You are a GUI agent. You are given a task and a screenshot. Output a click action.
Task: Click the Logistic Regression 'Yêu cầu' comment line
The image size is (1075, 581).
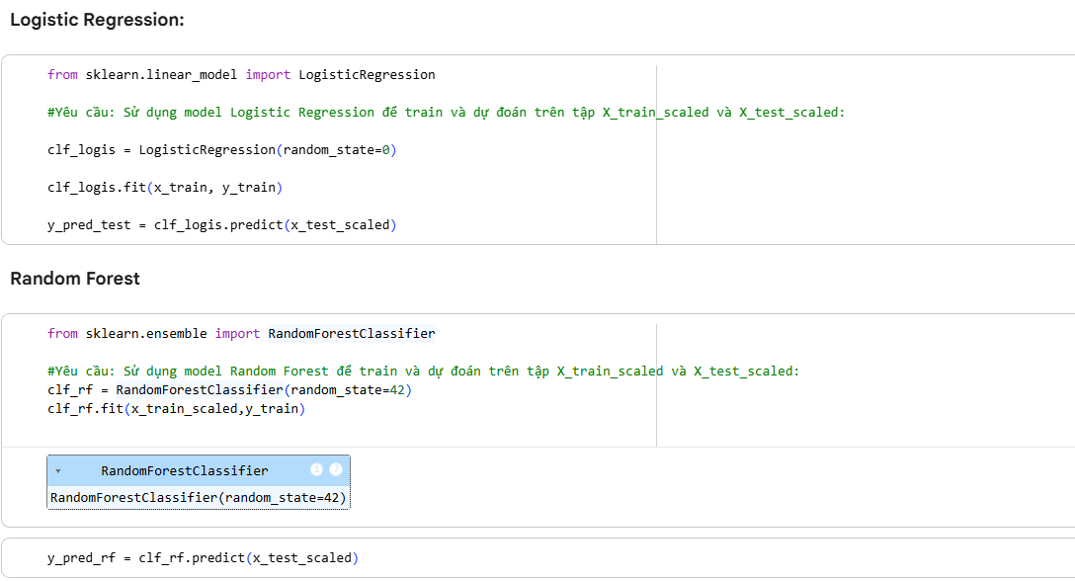click(446, 112)
